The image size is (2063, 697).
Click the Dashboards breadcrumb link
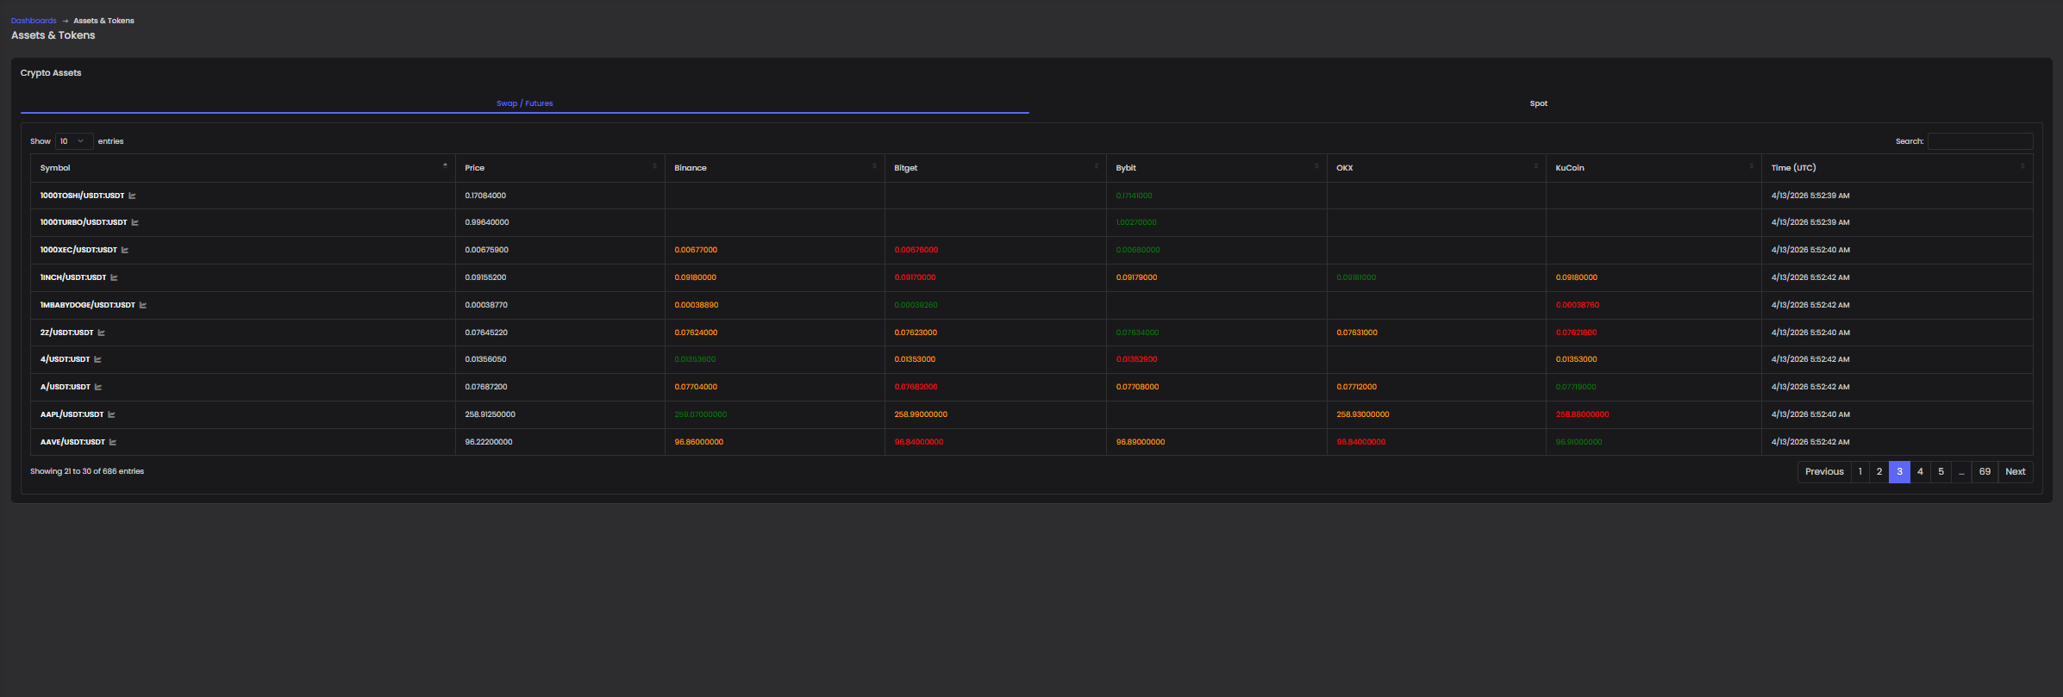[34, 21]
